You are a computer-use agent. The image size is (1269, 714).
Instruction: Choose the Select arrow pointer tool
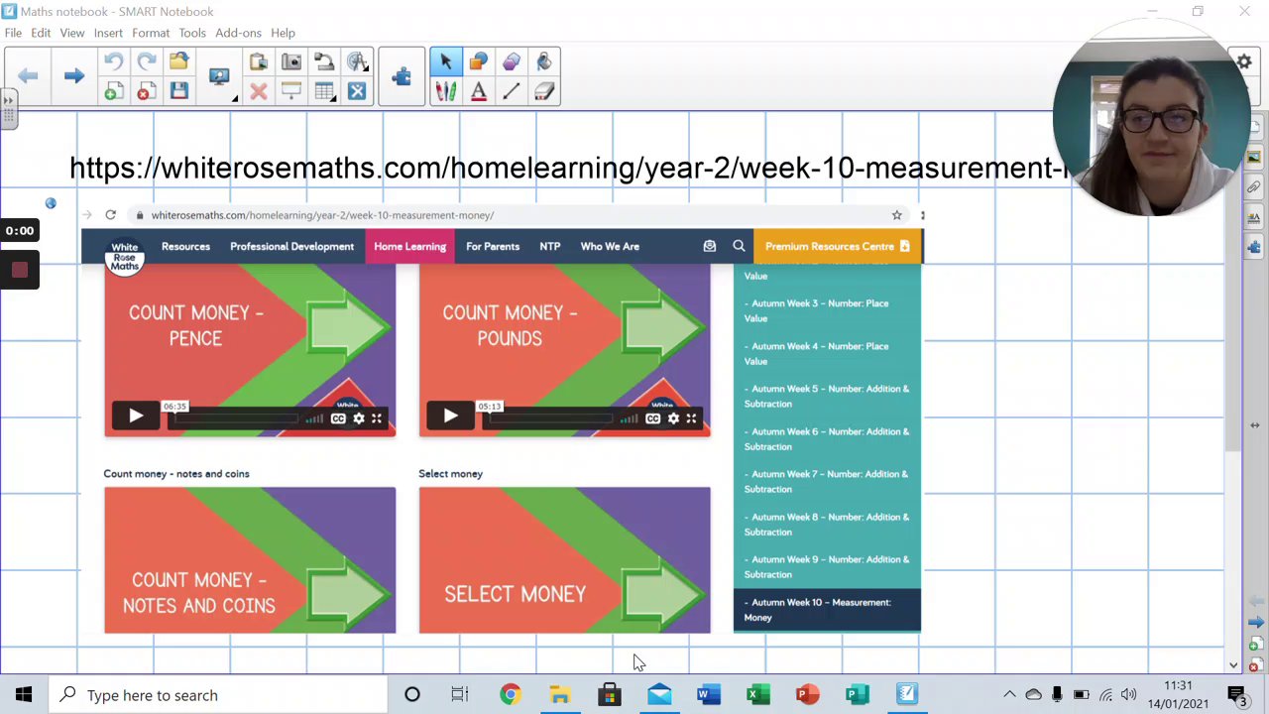pyautogui.click(x=445, y=62)
